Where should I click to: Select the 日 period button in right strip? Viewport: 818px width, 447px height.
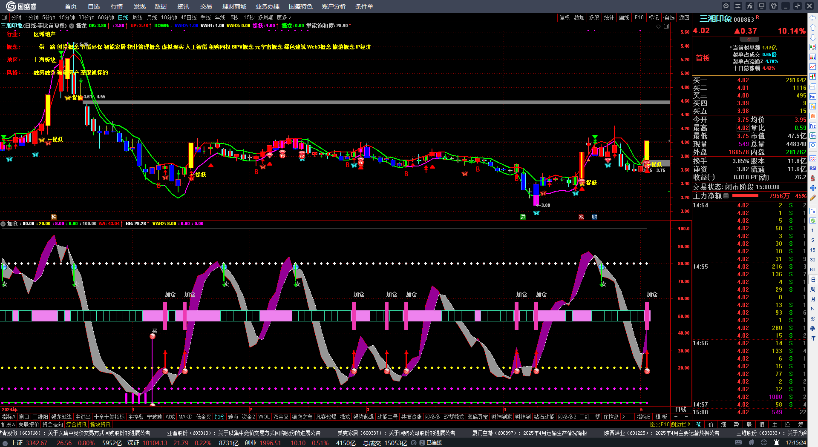(x=813, y=280)
